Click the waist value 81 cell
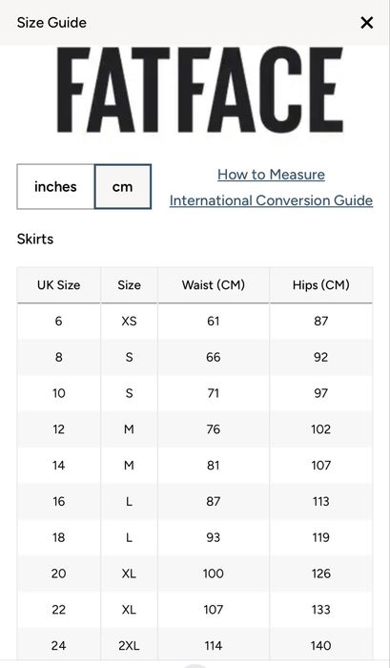390x668 pixels. click(x=214, y=466)
